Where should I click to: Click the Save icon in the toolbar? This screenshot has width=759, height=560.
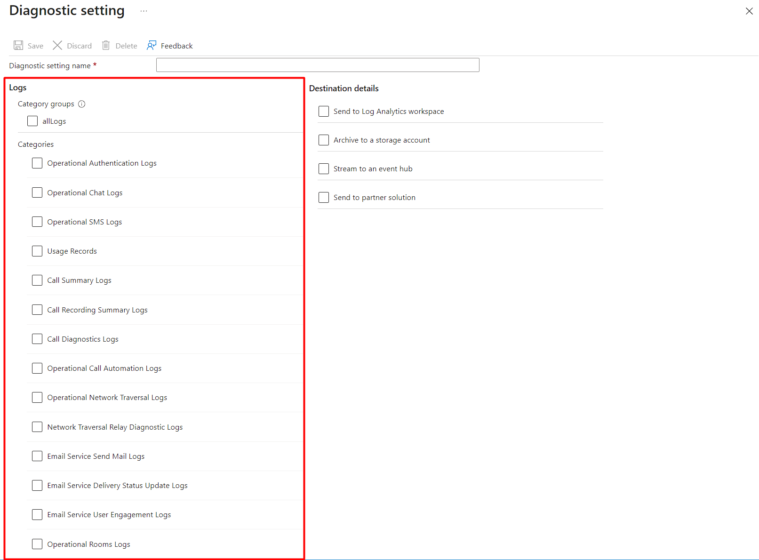18,45
